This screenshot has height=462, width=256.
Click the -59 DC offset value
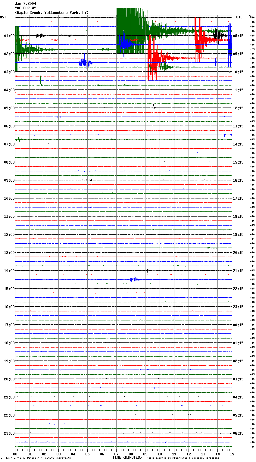coord(253,49)
